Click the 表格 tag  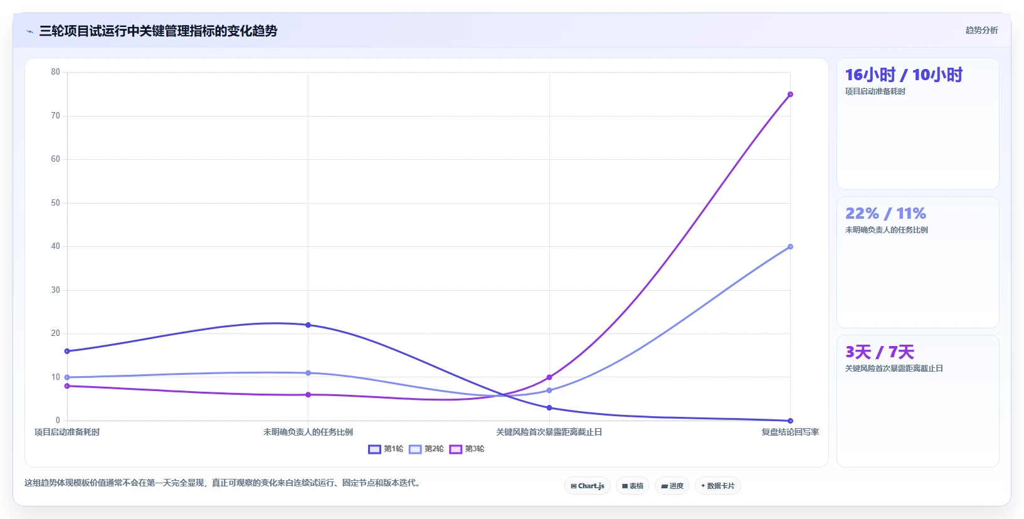pyautogui.click(x=633, y=486)
